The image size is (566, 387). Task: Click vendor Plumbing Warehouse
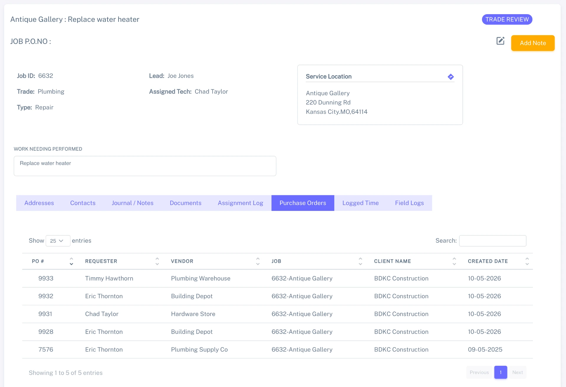coord(201,278)
